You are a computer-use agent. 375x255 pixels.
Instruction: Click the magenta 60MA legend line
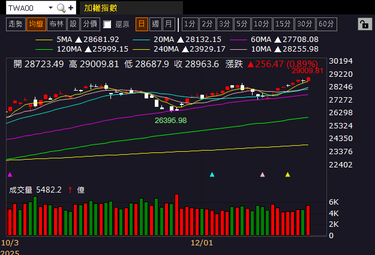(x=238, y=40)
